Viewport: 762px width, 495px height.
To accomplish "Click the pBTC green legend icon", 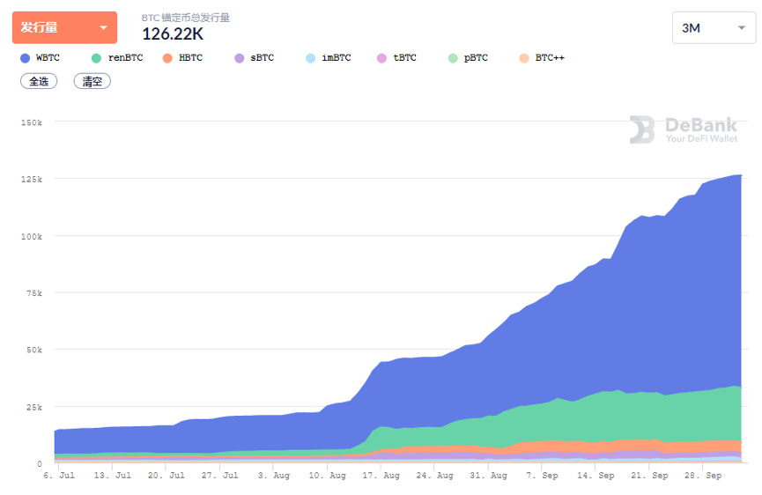I will pyautogui.click(x=453, y=58).
